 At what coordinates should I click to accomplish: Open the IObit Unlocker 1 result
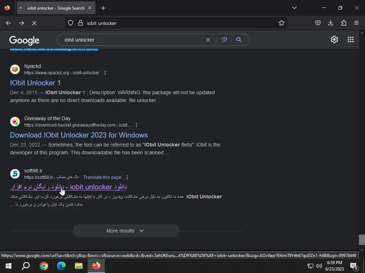click(x=35, y=83)
